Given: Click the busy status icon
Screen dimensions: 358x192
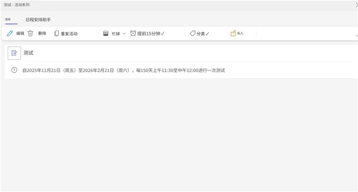Looking at the screenshot, I should coord(106,33).
